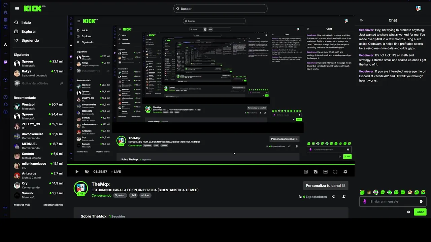The width and height of the screenshot is (431, 242).
Task: Open the emoji picker in chat input
Action: tap(421, 201)
